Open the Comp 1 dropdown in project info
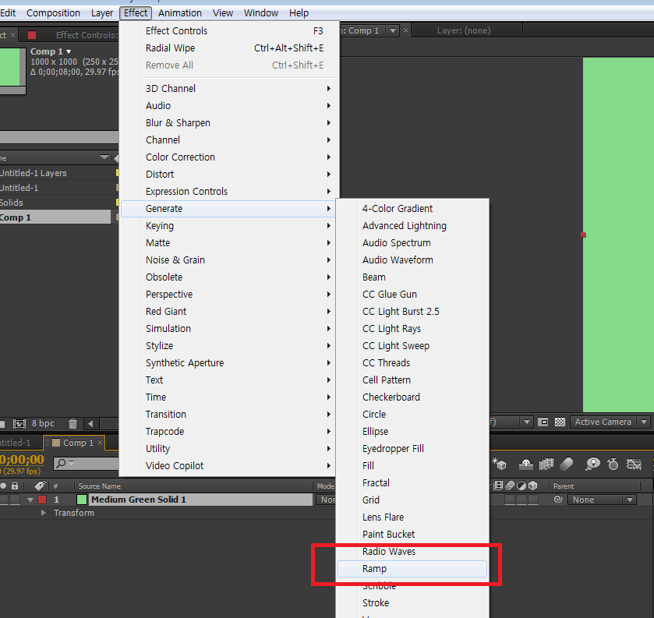Image resolution: width=654 pixels, height=618 pixels. click(x=69, y=51)
